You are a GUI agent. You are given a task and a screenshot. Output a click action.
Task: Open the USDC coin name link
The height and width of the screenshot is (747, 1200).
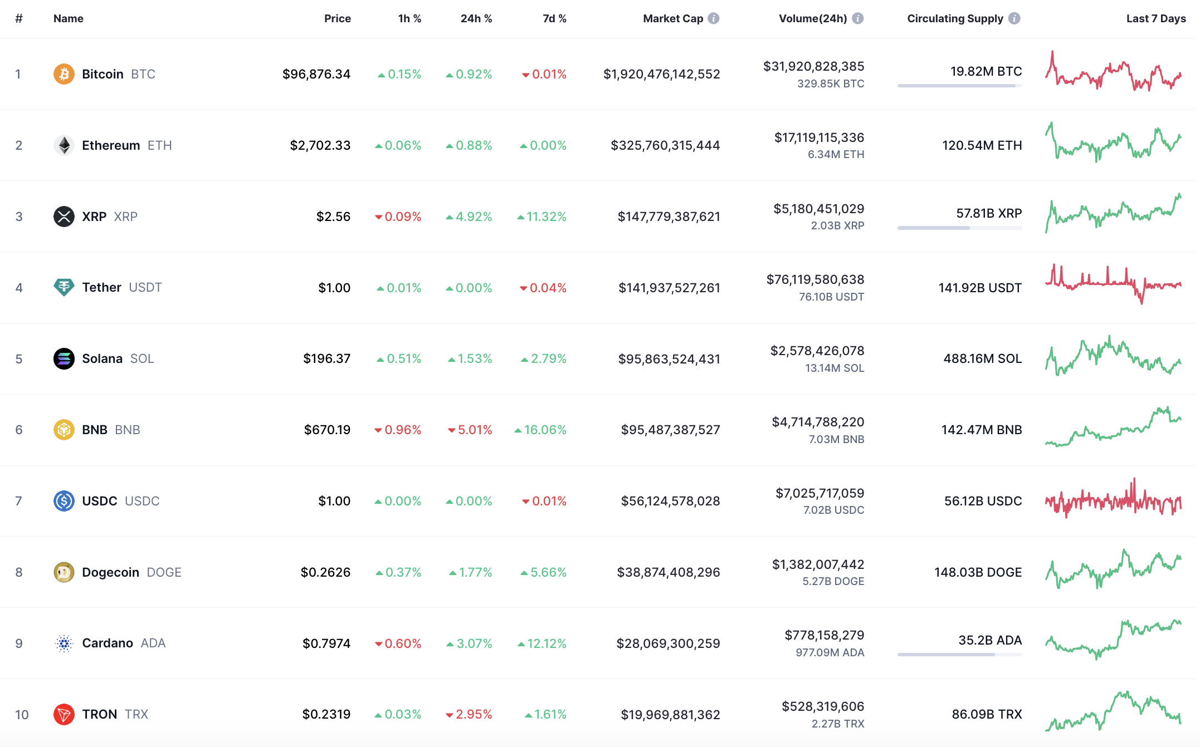tap(100, 501)
